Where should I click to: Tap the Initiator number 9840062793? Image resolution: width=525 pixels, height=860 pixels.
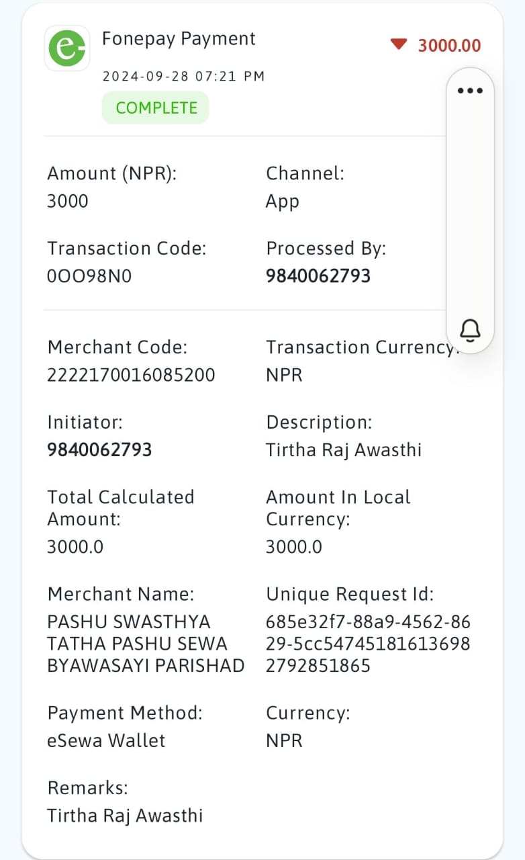(x=99, y=450)
